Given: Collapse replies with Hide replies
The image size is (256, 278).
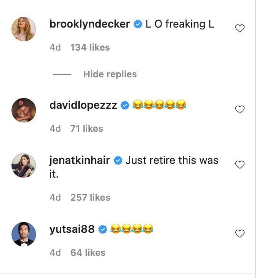Looking at the screenshot, I should (110, 74).
